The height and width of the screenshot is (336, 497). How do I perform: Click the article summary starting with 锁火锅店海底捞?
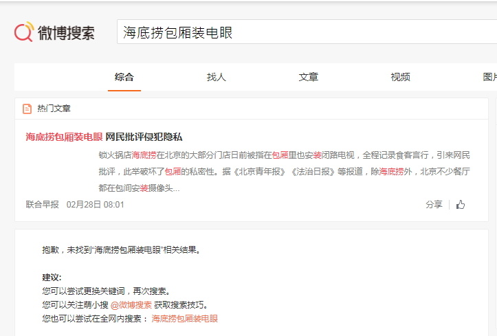tap(285, 172)
